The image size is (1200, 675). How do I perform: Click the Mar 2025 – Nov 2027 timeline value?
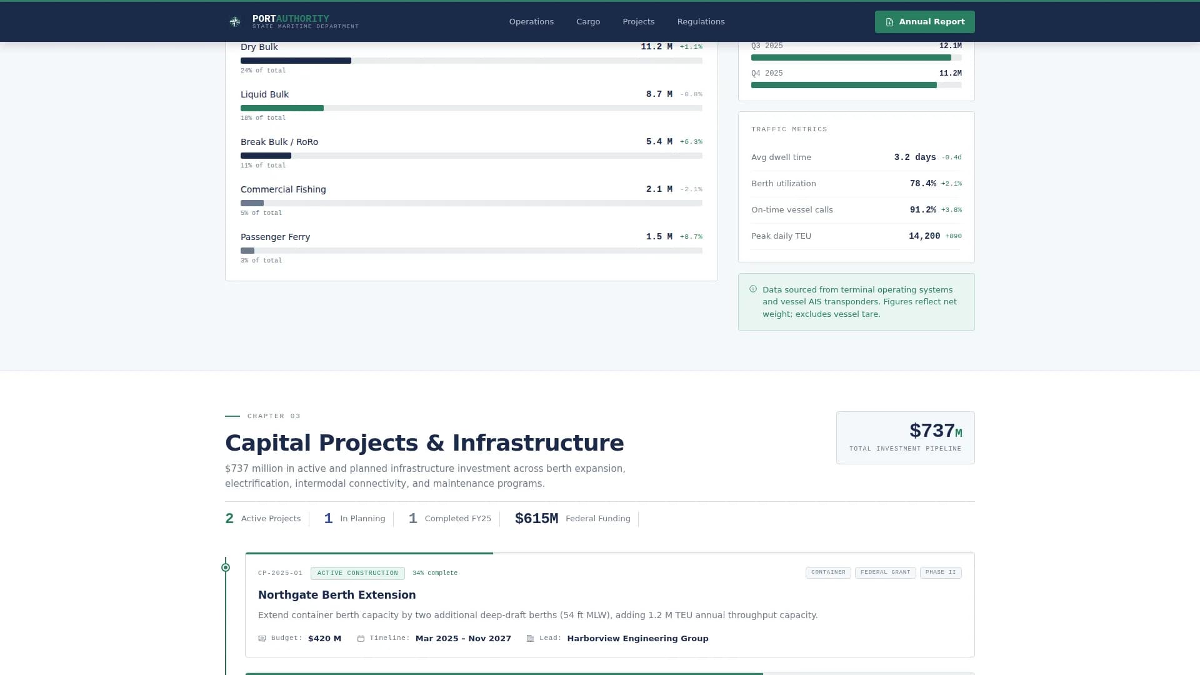463,639
